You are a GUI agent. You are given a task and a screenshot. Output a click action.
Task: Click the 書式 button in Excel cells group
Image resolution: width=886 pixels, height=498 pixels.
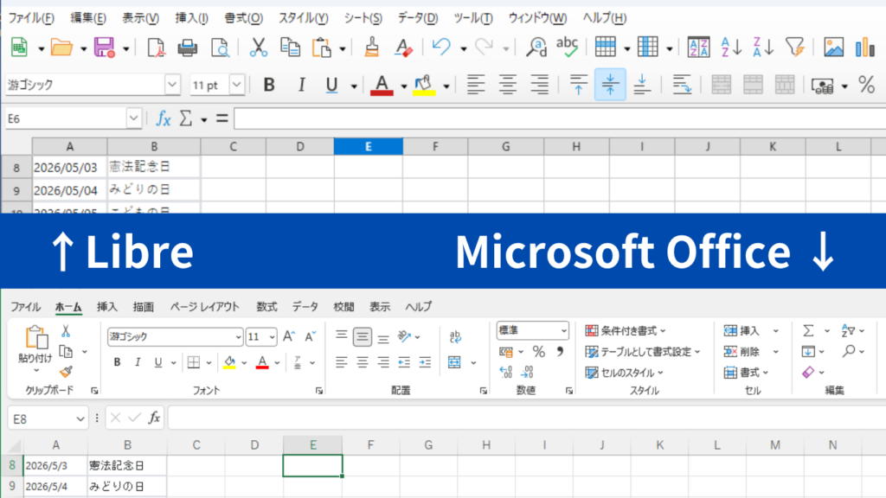click(x=746, y=373)
